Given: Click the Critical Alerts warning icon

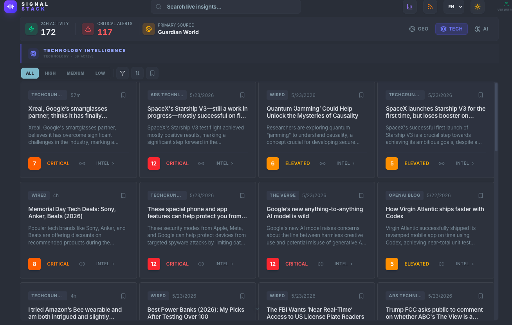Looking at the screenshot, I should pos(88,29).
